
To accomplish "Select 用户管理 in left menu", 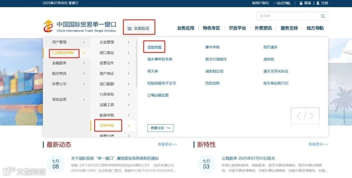I will click(59, 42).
